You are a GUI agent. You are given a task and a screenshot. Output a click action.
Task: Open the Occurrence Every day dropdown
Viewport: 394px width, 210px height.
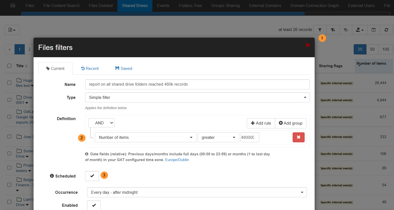(197, 192)
